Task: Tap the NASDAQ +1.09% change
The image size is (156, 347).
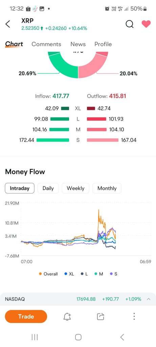Action: 133,299
